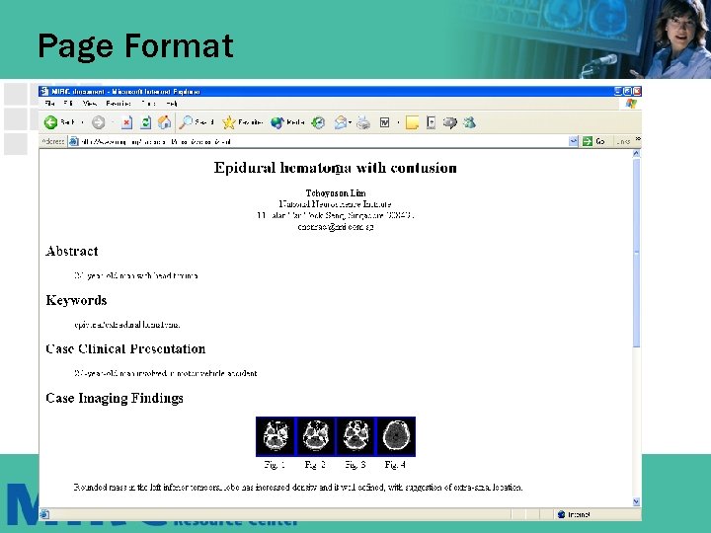The height and width of the screenshot is (533, 711).
Task: Click the Discuss speech bubble icon
Action: (450, 122)
